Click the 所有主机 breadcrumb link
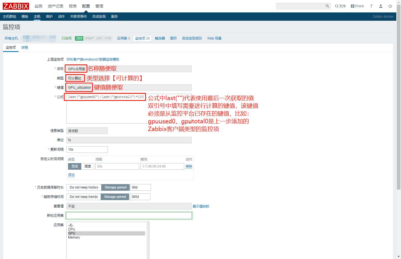The image size is (401, 259). 11,38
